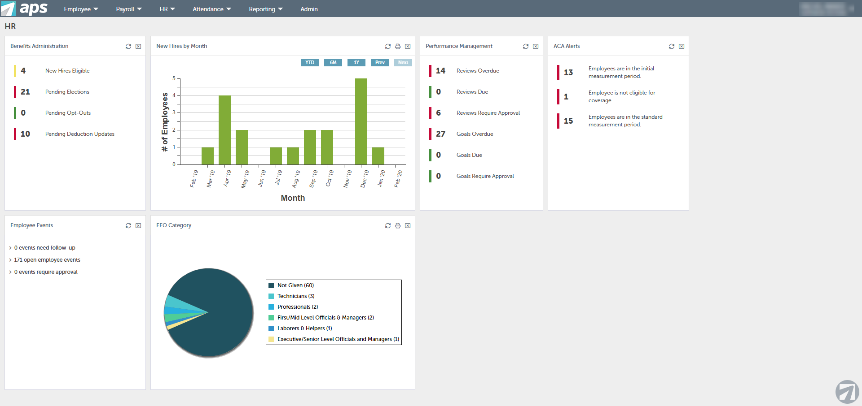Image resolution: width=862 pixels, height=406 pixels.
Task: Refresh the Performance Management panel
Action: (x=526, y=47)
